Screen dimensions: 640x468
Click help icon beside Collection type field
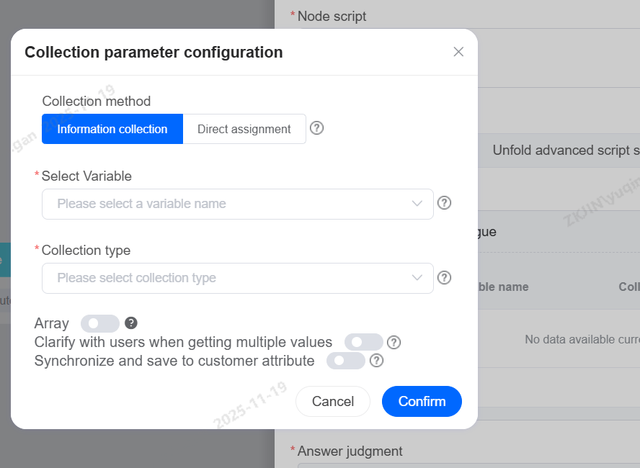445,277
